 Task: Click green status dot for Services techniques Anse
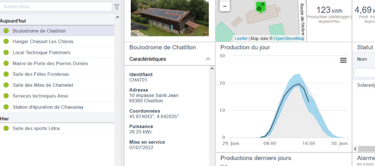click(x=6, y=96)
